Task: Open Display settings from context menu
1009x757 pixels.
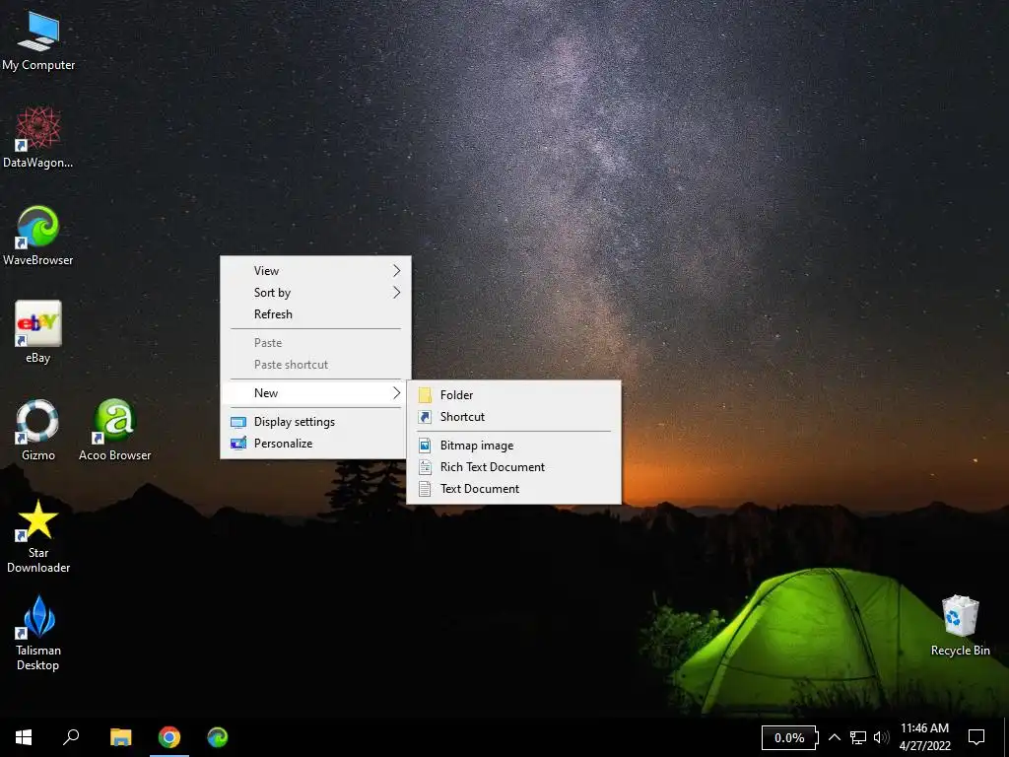Action: pos(315,422)
